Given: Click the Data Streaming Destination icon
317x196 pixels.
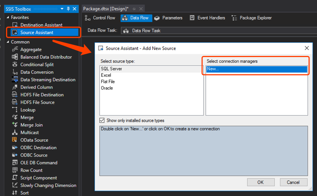Looking at the screenshot, I should click(15, 79).
